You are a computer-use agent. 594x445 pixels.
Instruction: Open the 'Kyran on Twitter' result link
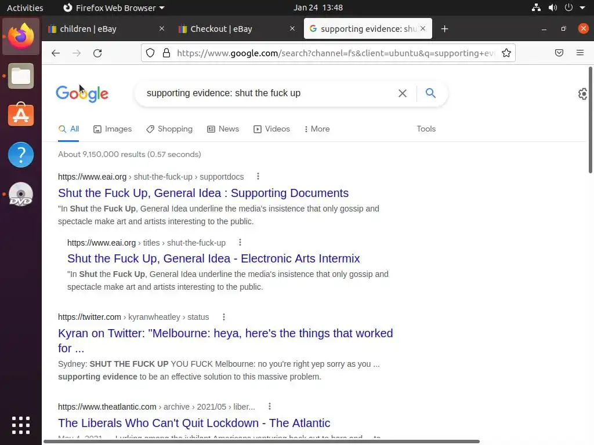click(x=226, y=341)
